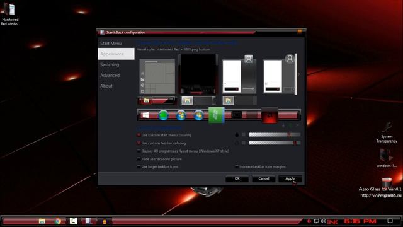Select the green orb start button

point(164,115)
